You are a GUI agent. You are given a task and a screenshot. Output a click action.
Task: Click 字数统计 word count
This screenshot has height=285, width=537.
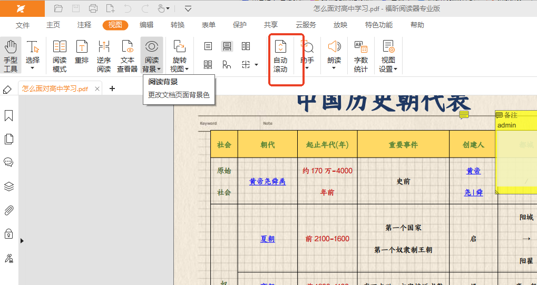click(361, 55)
